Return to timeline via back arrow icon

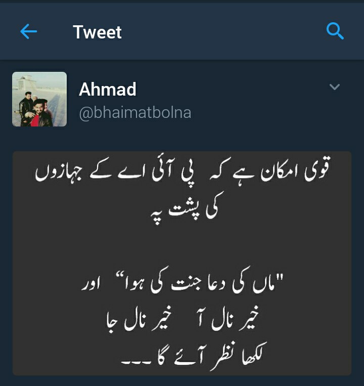point(28,31)
